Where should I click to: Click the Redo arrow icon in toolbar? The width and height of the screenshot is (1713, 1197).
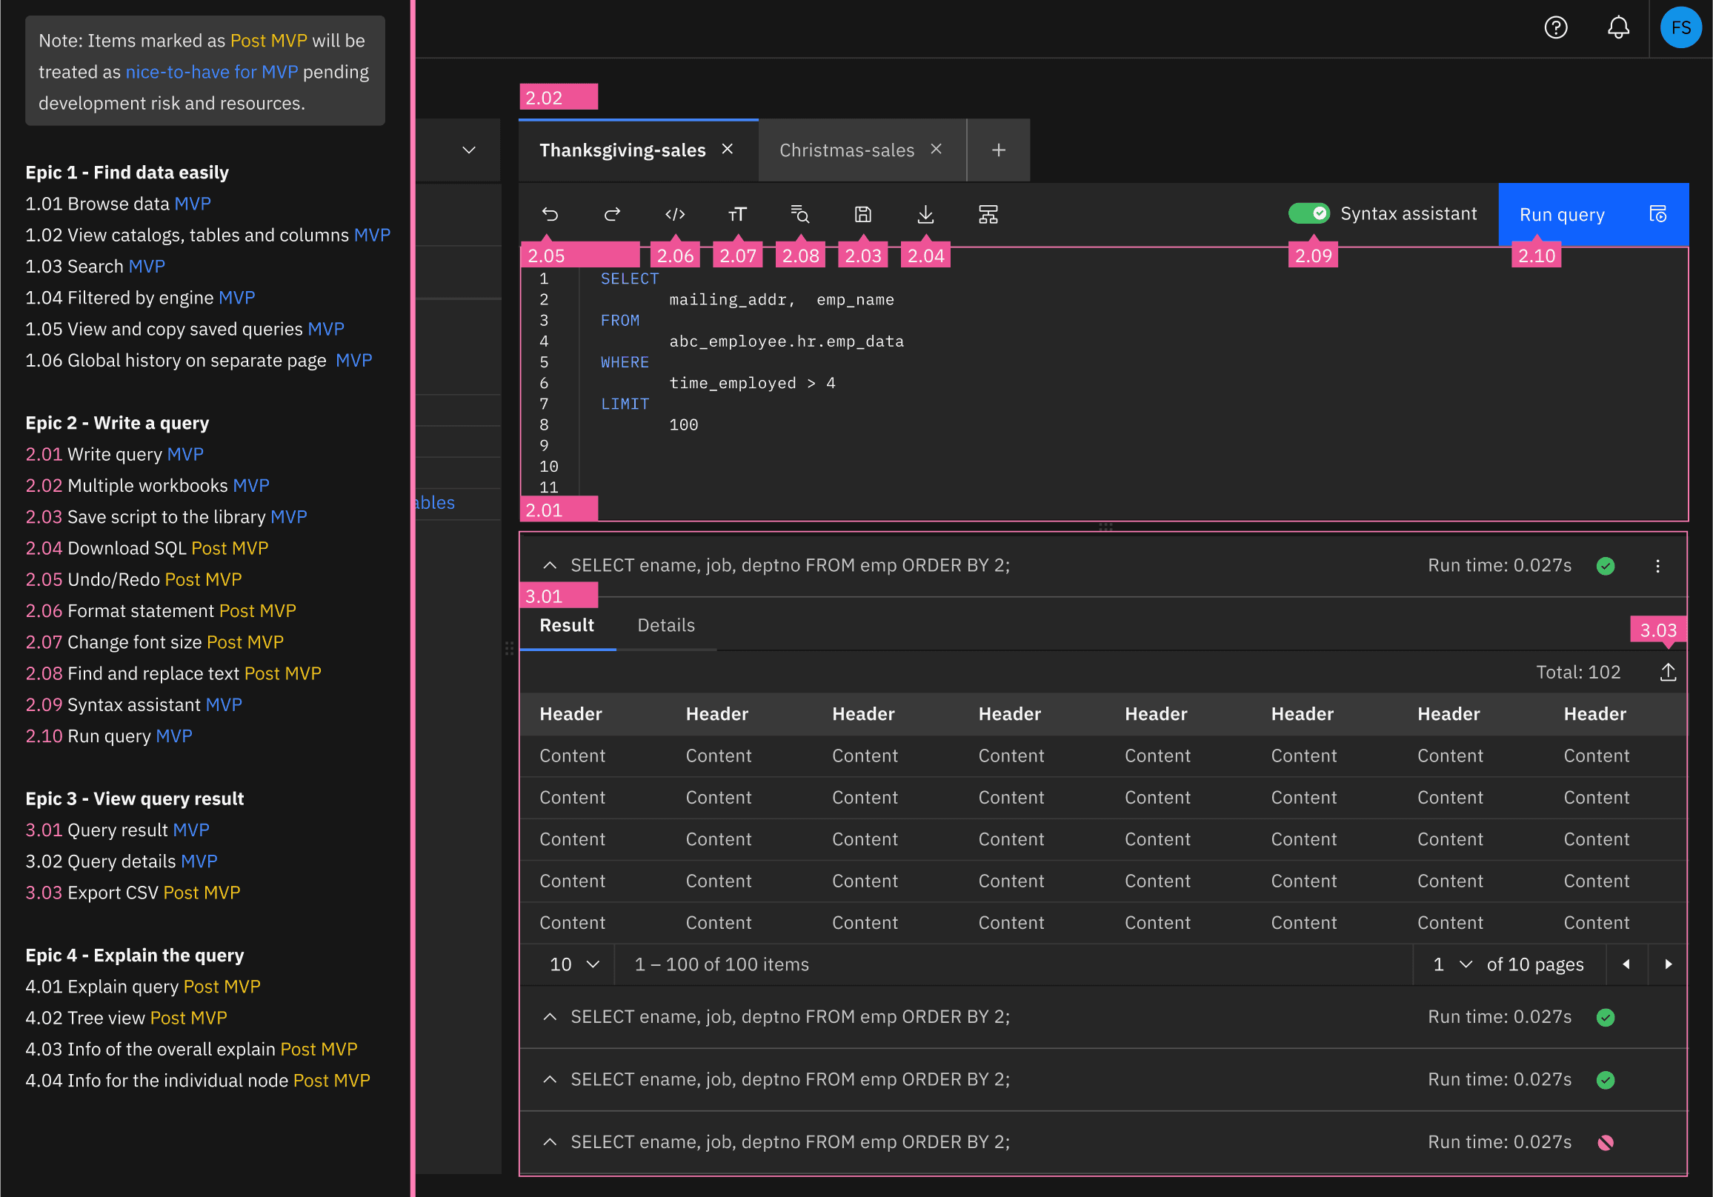click(613, 215)
